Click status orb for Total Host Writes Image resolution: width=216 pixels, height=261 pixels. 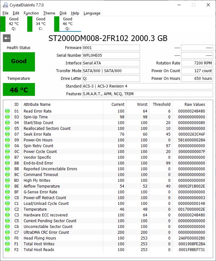pos(7,244)
